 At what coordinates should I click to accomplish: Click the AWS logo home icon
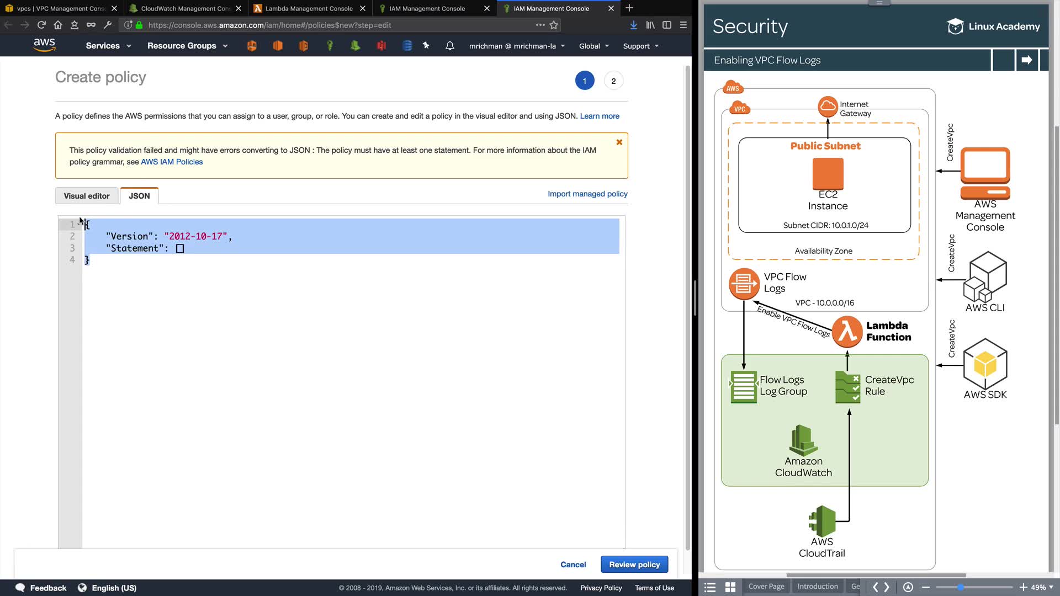point(44,45)
